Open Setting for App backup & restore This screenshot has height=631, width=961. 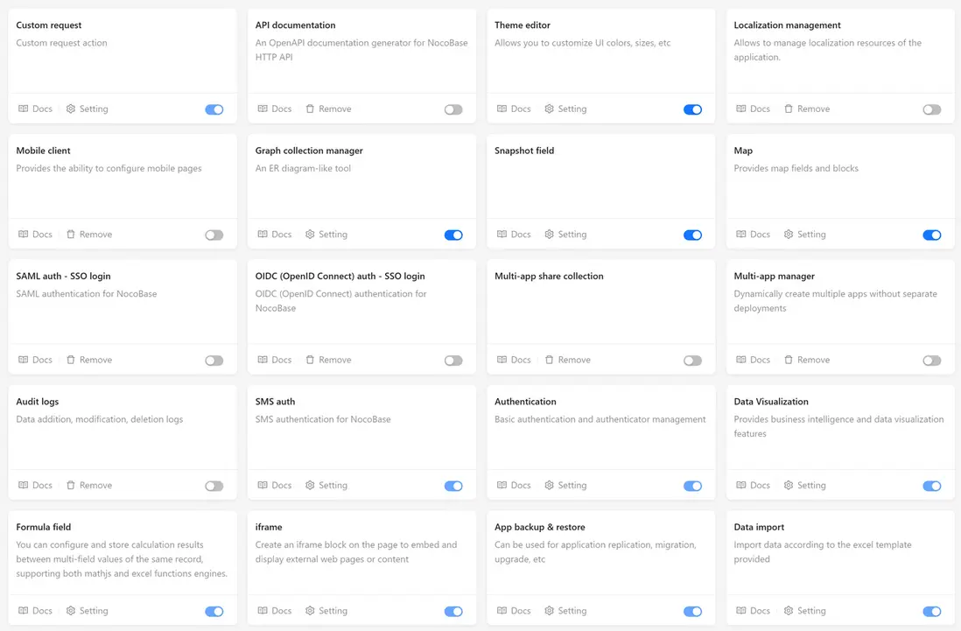(x=565, y=611)
